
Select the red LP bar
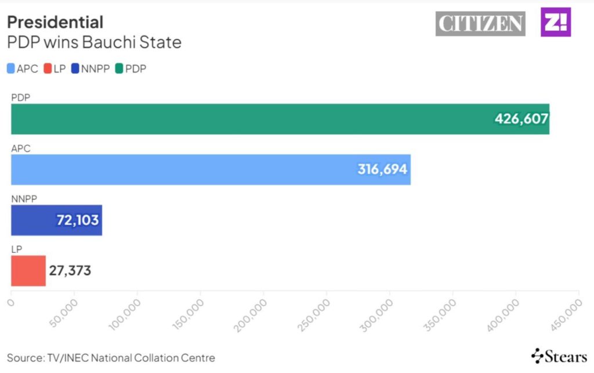(28, 270)
